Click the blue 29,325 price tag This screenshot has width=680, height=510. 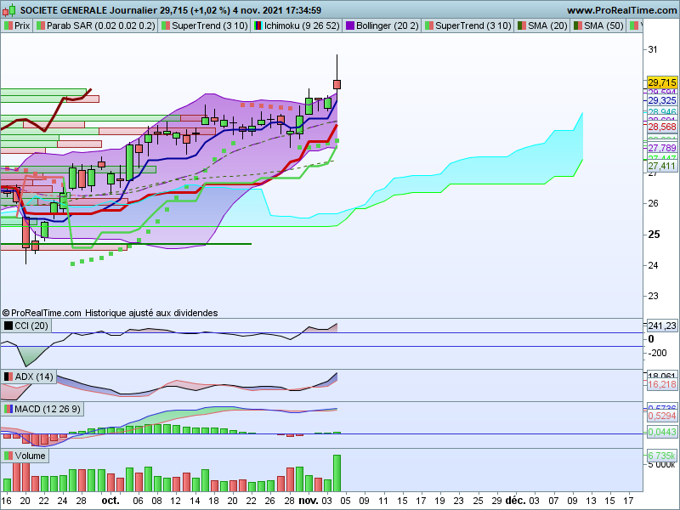pyautogui.click(x=662, y=100)
